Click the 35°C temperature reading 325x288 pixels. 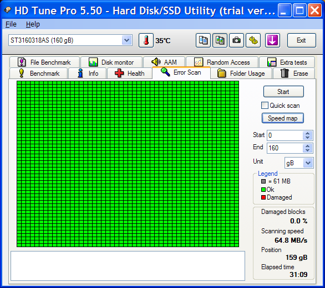point(163,41)
